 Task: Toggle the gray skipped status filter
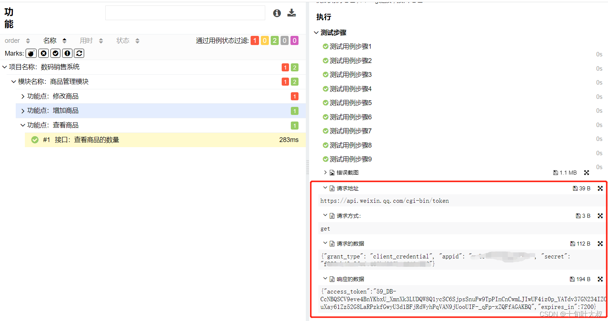[285, 41]
